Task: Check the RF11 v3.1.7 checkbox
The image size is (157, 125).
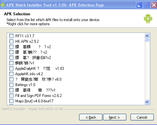Action: (11, 36)
